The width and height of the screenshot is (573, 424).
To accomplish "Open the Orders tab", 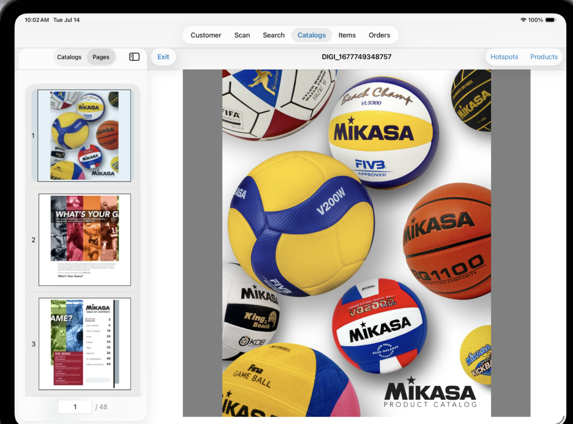I will click(379, 35).
